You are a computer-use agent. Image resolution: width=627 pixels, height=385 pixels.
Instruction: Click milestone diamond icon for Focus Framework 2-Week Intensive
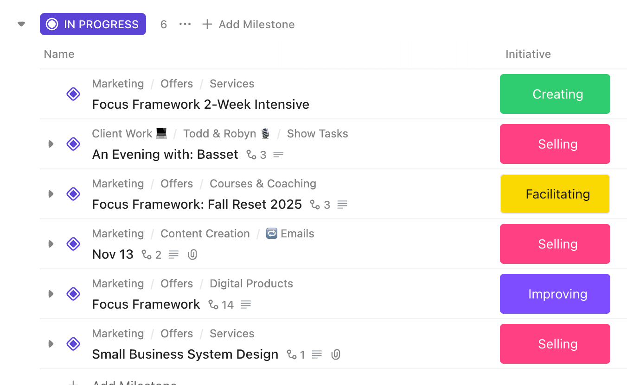pyautogui.click(x=73, y=94)
